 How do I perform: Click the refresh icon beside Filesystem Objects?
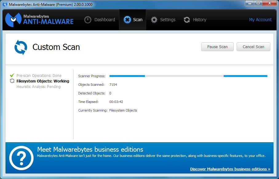pos(12,81)
